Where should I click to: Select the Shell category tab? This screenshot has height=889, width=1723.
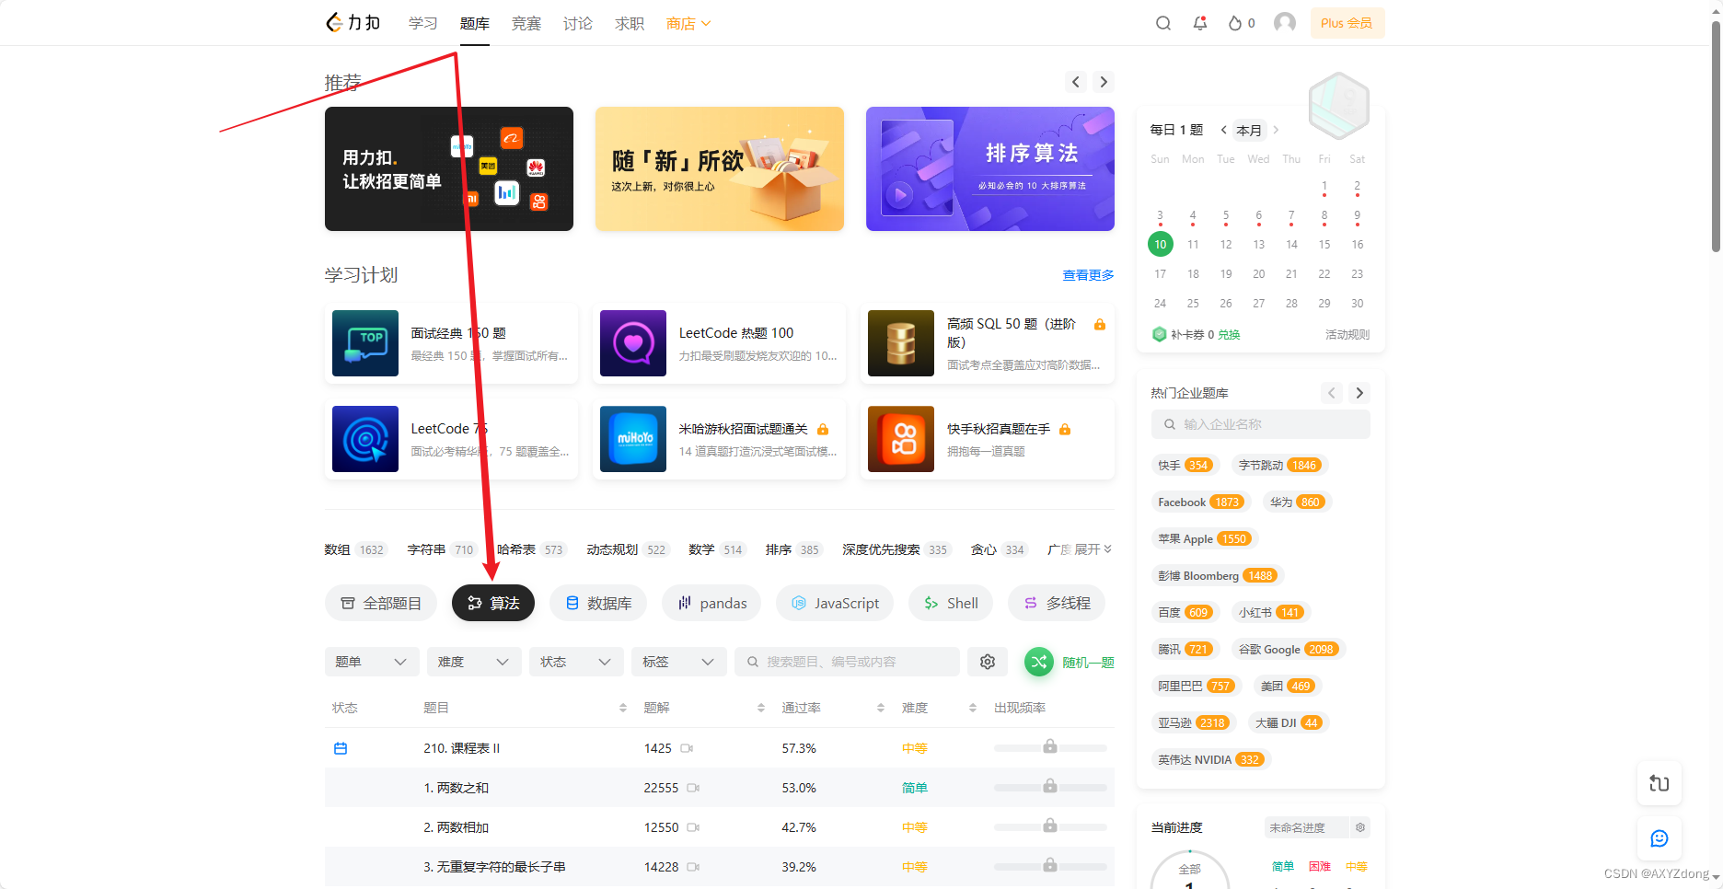pos(951,603)
